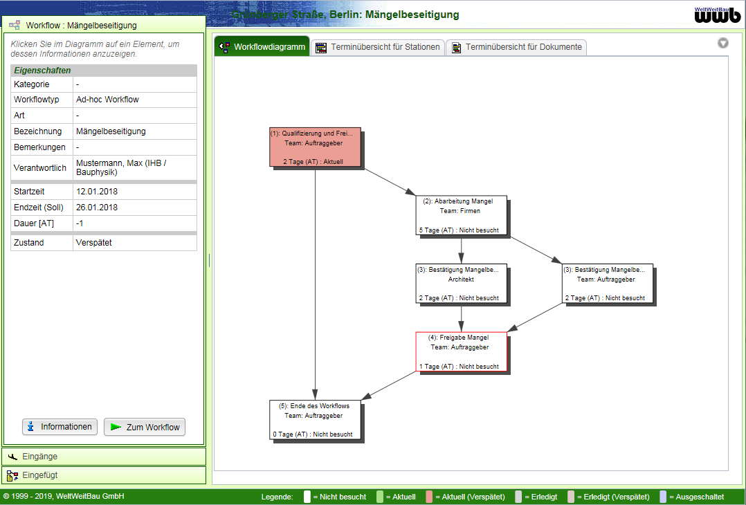
Task: Click the Informationen button
Action: [60, 427]
